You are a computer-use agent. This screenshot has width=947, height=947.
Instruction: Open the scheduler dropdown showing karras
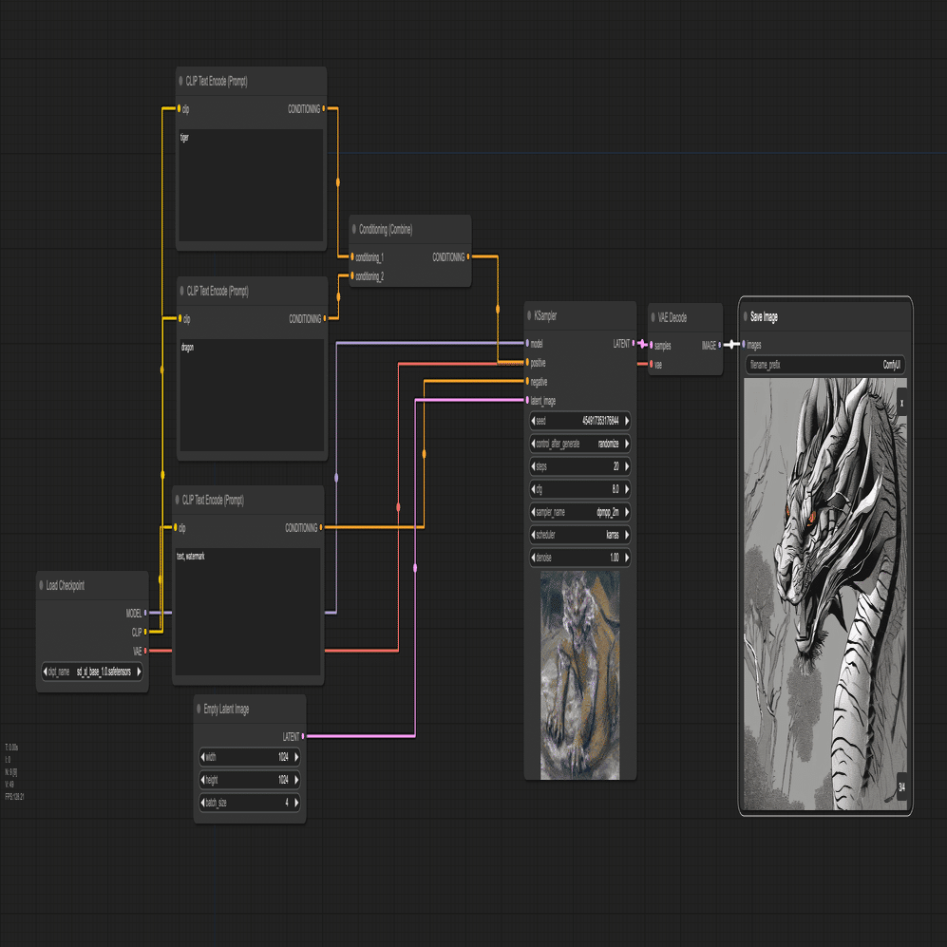(x=579, y=535)
